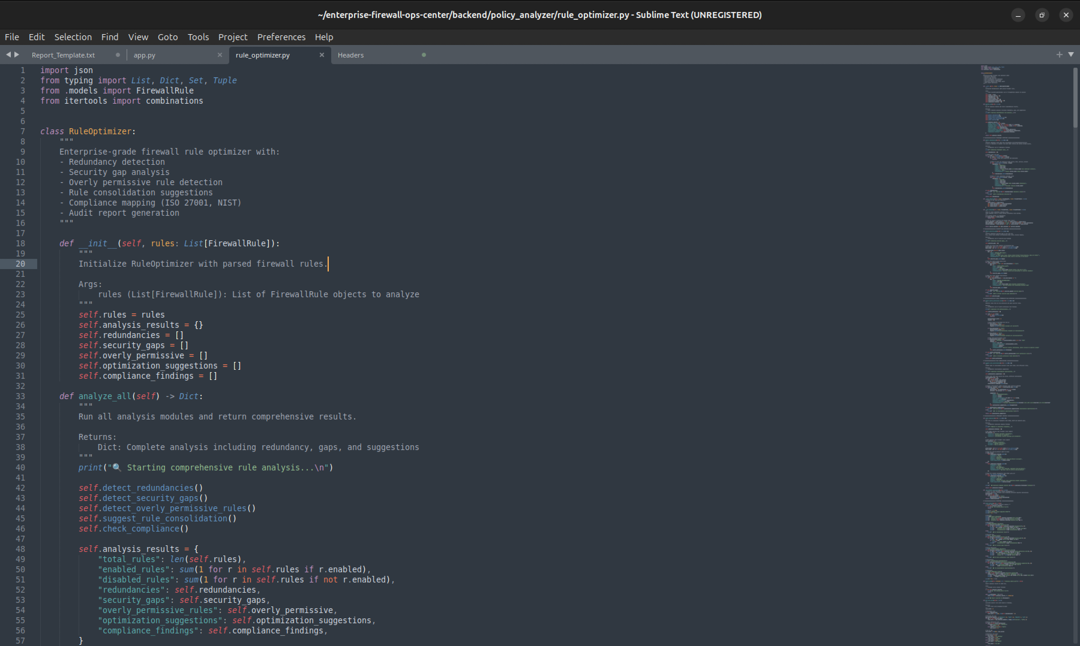
Task: Restore the Sublime Text window size
Action: pyautogui.click(x=1042, y=15)
